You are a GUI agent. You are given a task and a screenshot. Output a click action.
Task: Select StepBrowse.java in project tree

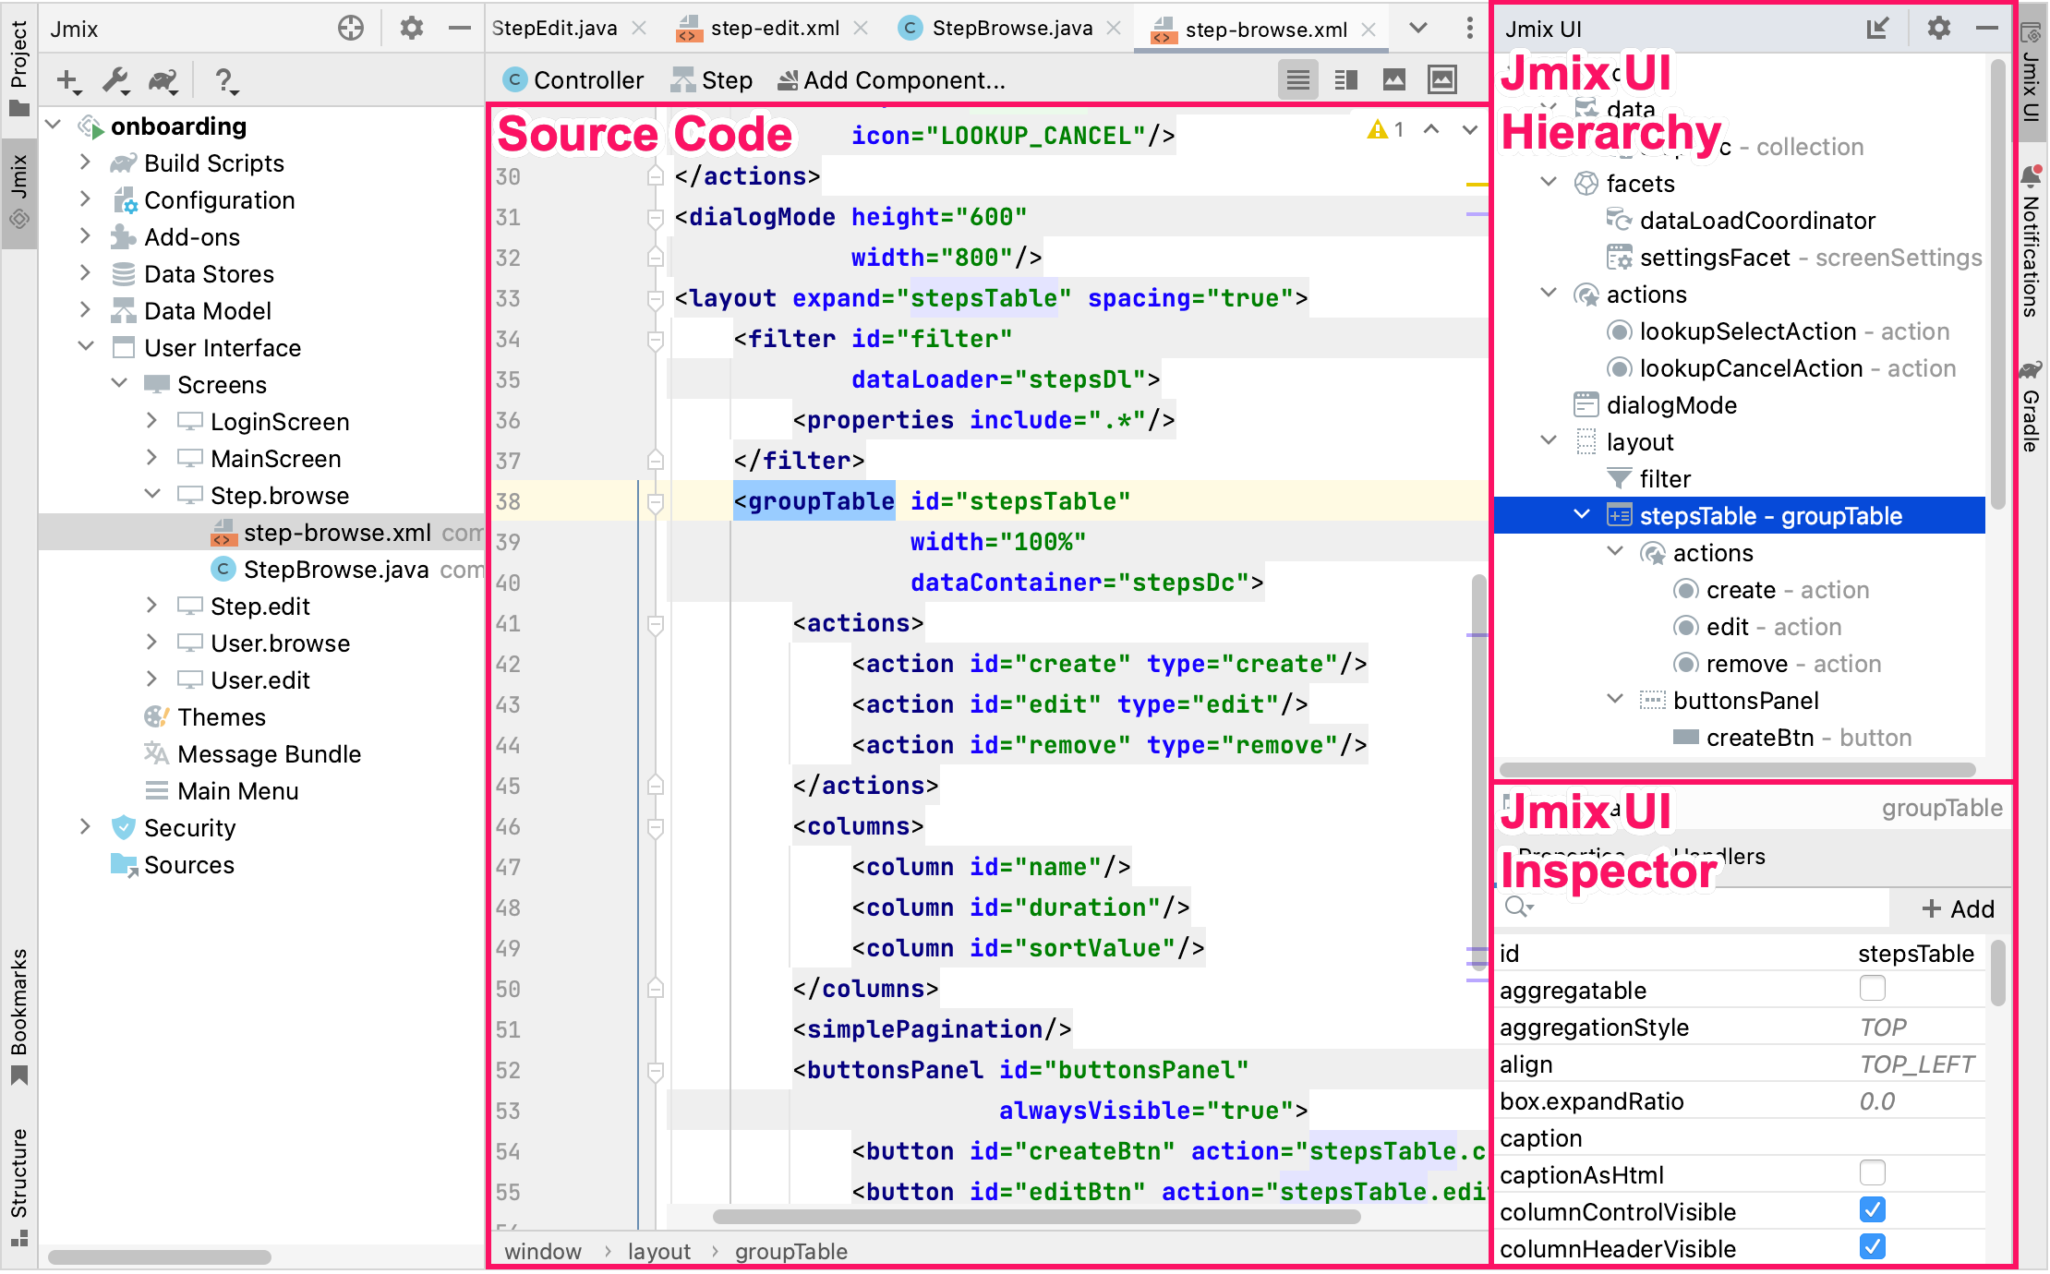tap(336, 570)
